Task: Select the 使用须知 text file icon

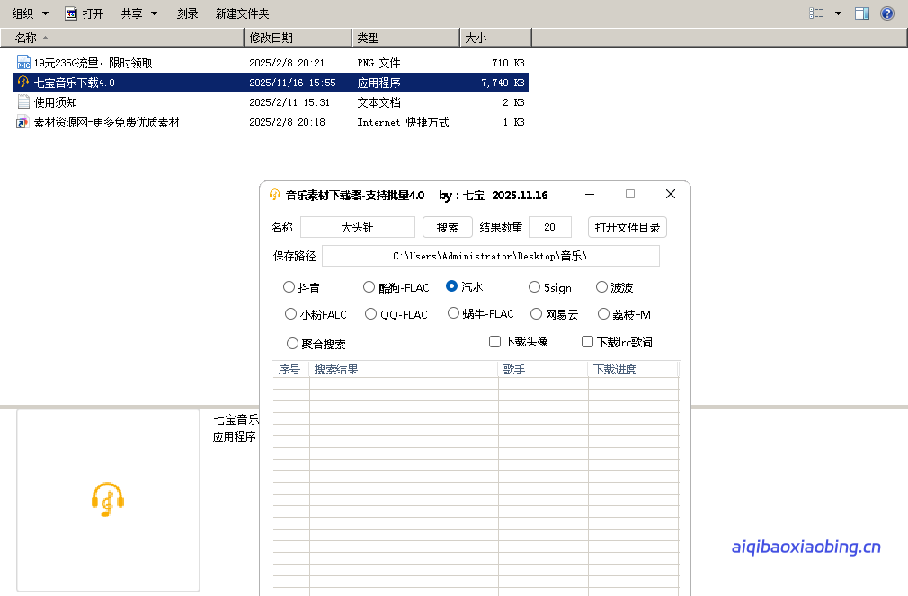Action: (x=22, y=102)
